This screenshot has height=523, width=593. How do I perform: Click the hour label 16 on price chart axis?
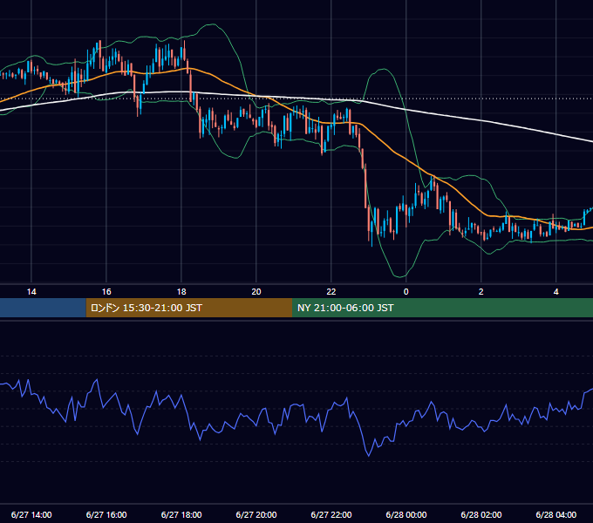pyautogui.click(x=106, y=292)
